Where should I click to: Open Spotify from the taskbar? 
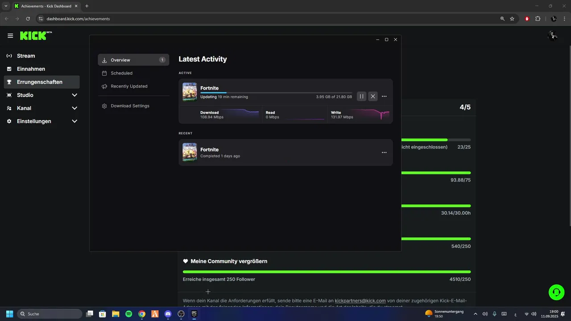pyautogui.click(x=128, y=314)
